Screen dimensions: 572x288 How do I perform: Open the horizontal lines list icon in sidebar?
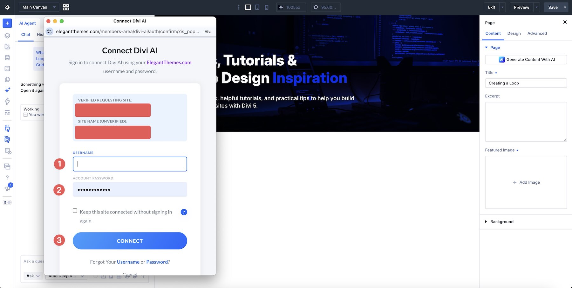(x=7, y=112)
